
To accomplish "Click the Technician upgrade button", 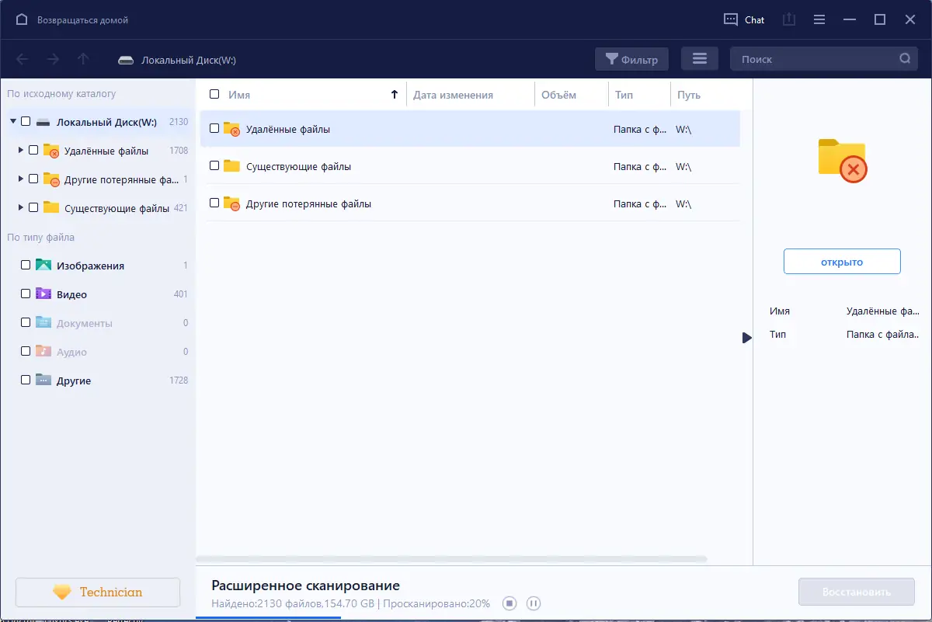I will click(x=97, y=592).
